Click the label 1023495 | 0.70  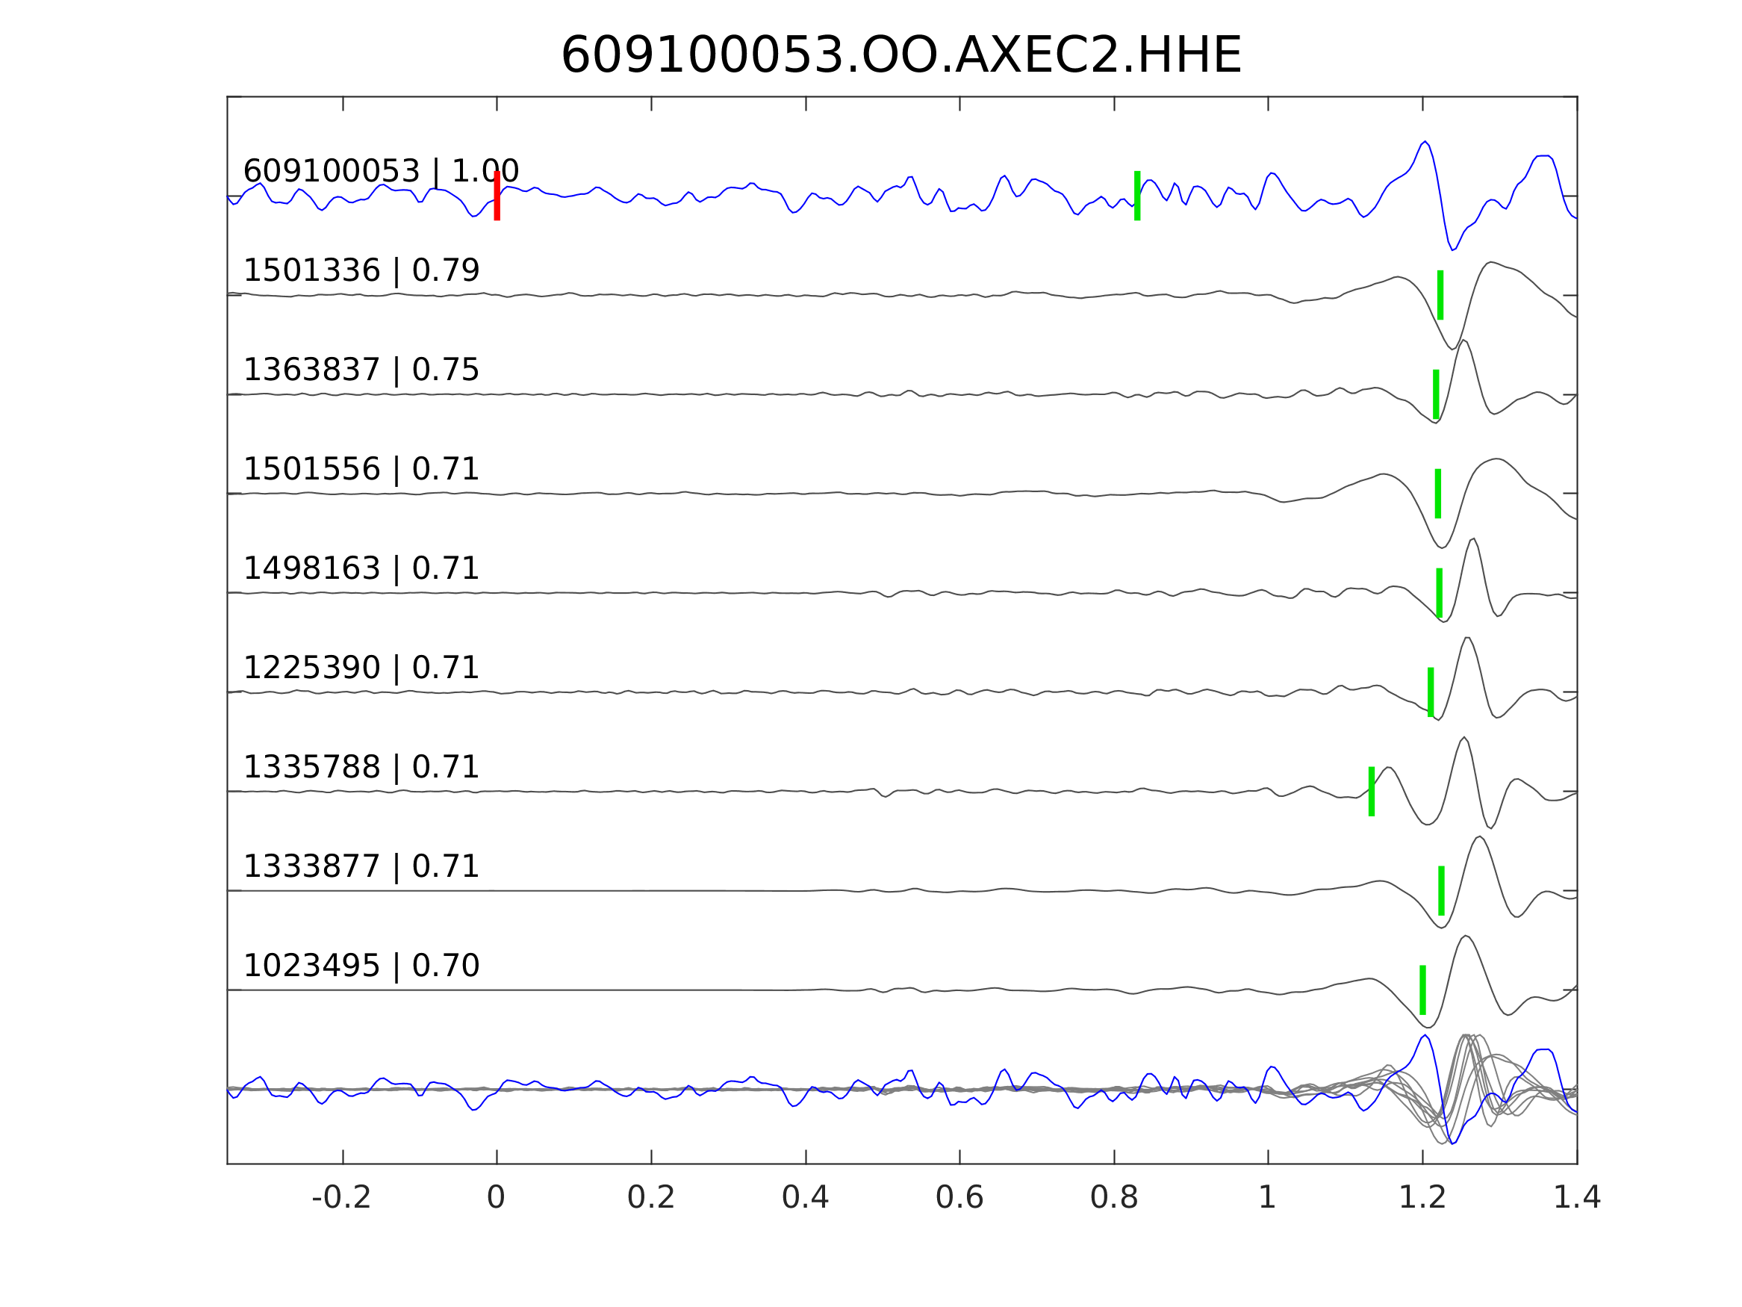pos(361,965)
